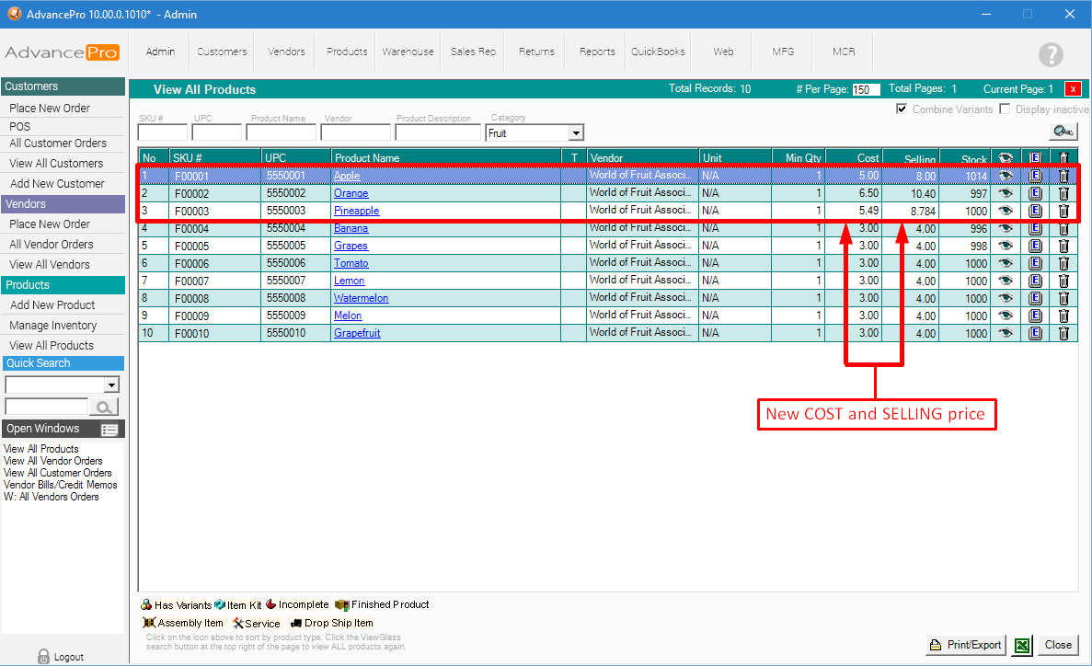Open the Category dropdown showing Fruit
This screenshot has height=666, width=1092.
click(575, 133)
